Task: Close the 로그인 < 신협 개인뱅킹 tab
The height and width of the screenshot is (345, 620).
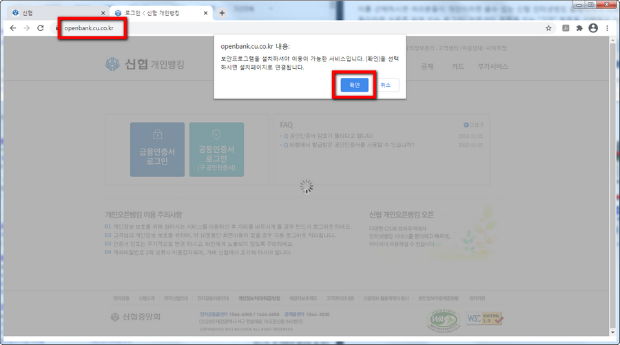Action: point(205,13)
